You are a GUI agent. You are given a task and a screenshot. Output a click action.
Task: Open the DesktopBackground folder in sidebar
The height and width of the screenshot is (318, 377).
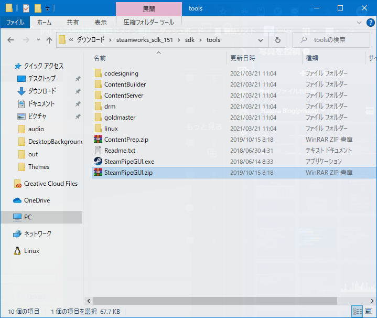click(x=50, y=142)
